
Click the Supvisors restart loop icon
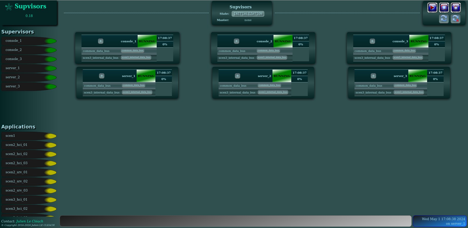[444, 8]
